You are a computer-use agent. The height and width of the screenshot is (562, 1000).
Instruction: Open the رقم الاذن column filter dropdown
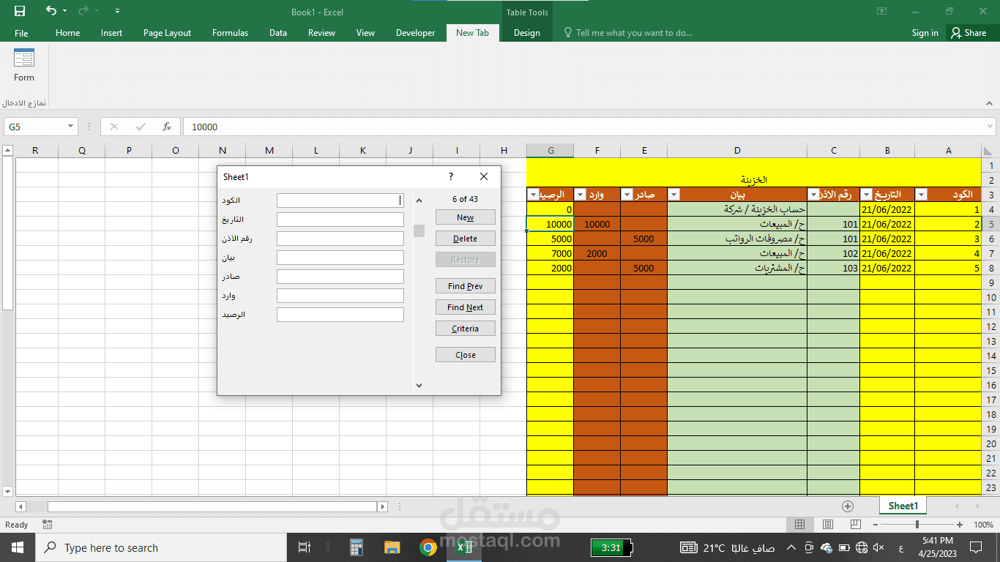click(x=814, y=195)
